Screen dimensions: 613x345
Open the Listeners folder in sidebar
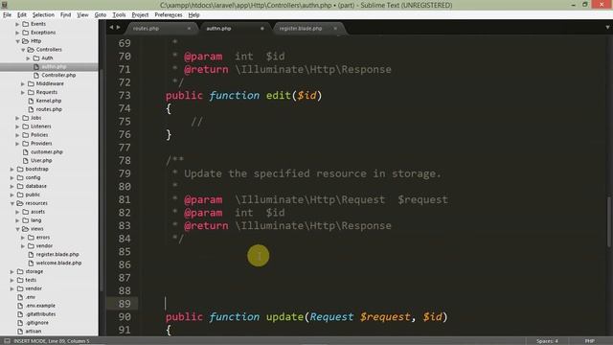(x=41, y=126)
